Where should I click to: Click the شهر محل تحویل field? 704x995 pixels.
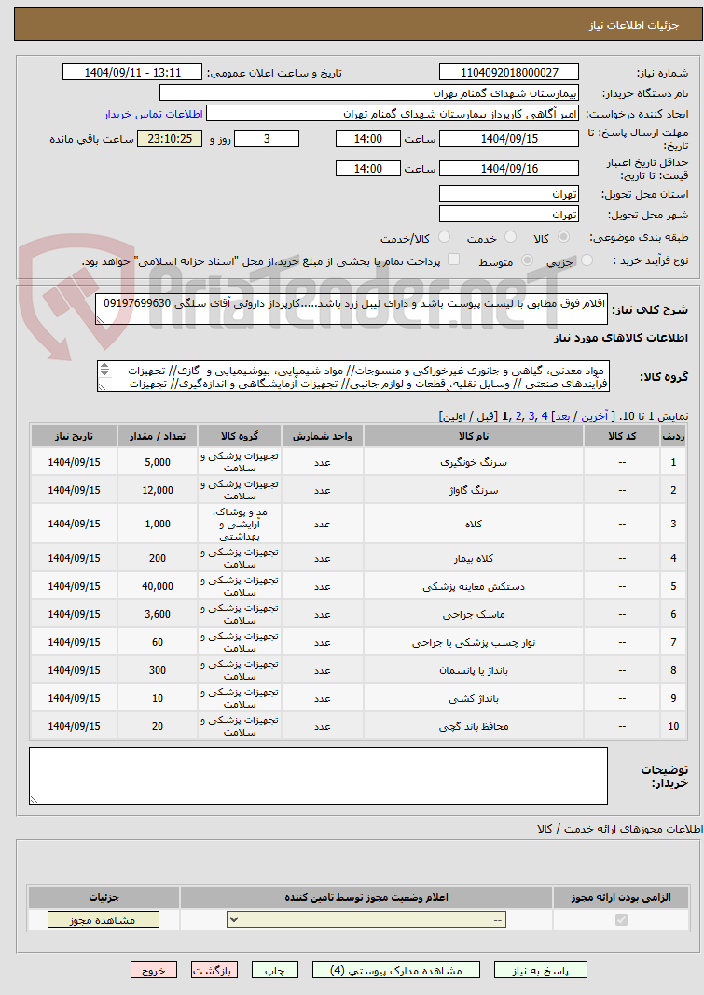[x=509, y=215]
